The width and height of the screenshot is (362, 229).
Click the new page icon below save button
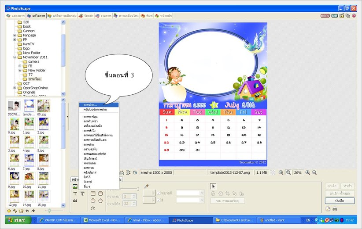coord(328,209)
